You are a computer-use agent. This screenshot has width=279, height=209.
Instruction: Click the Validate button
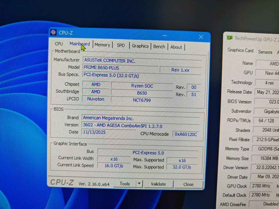(158, 184)
